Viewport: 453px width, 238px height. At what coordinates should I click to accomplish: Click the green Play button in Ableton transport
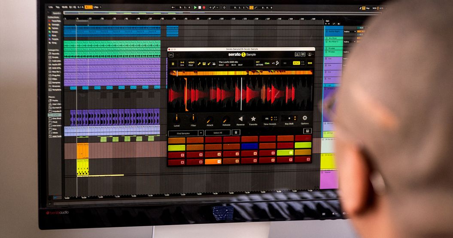tap(195, 7)
